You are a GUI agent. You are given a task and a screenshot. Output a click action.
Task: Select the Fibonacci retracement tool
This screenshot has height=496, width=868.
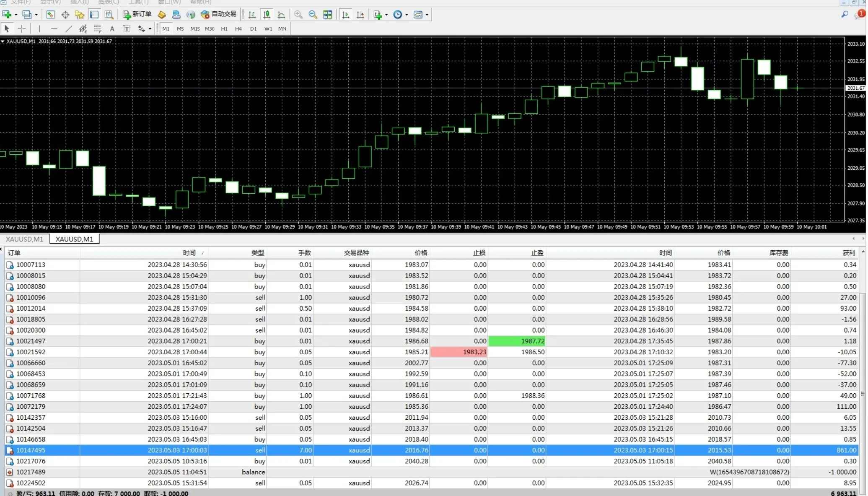98,29
